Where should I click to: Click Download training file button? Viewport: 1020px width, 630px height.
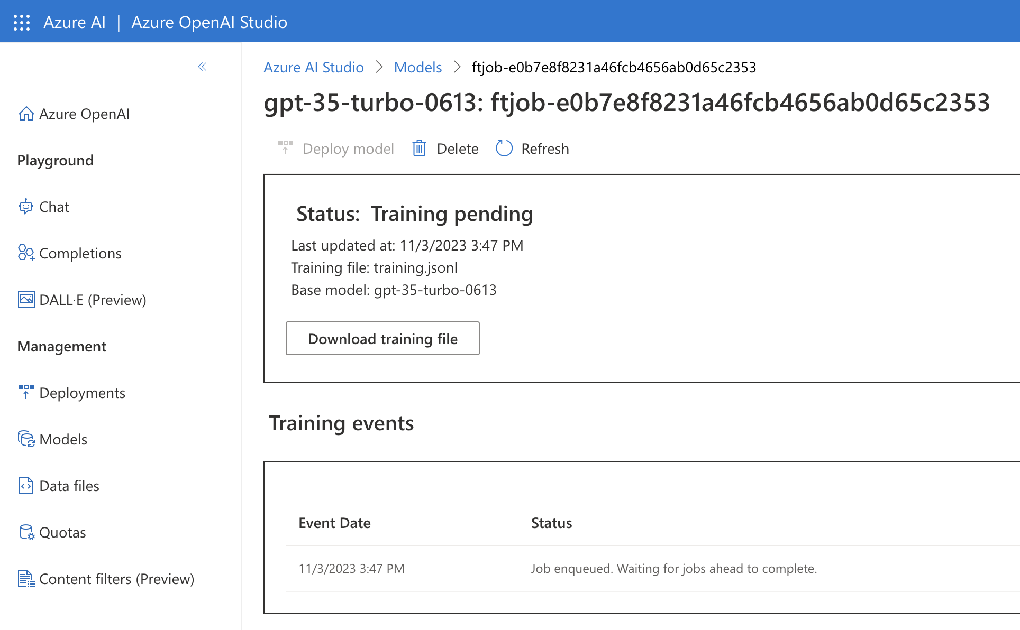point(382,339)
